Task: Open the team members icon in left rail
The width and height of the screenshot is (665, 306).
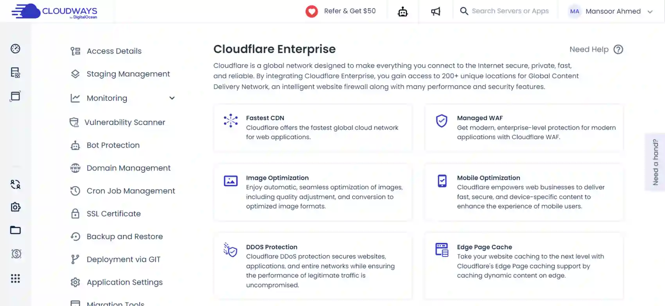Action: point(15,184)
